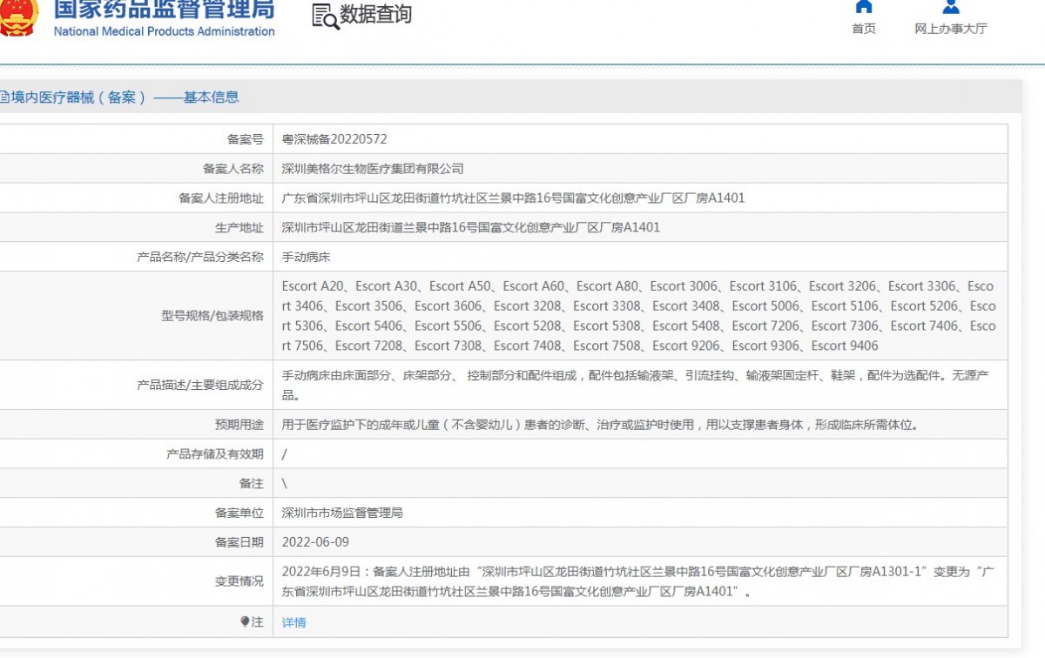The height and width of the screenshot is (658, 1045).
Task: Open the 详情 link in the 注 row
Action: pos(294,622)
